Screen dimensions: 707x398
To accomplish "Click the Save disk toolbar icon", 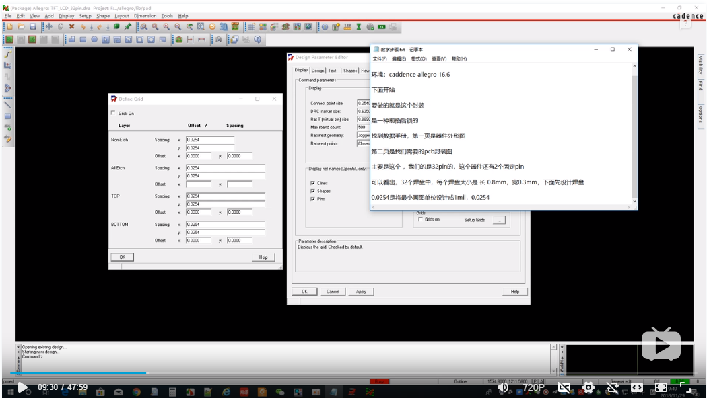I will (32, 27).
